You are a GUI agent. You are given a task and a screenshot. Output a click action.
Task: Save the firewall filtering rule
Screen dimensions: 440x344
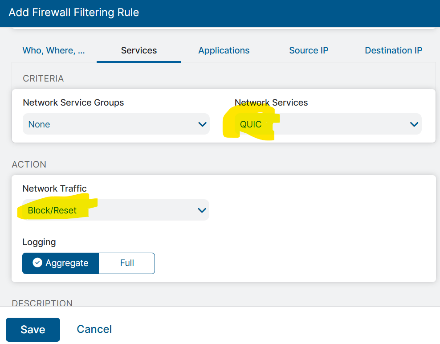[x=33, y=329]
